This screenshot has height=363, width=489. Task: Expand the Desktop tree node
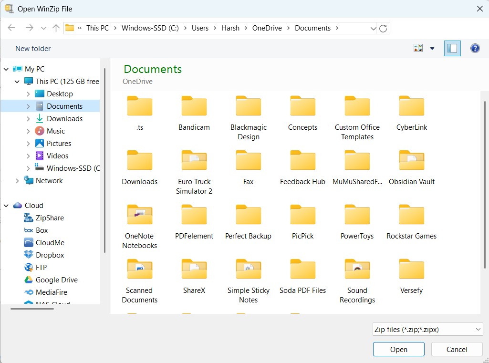pyautogui.click(x=28, y=94)
